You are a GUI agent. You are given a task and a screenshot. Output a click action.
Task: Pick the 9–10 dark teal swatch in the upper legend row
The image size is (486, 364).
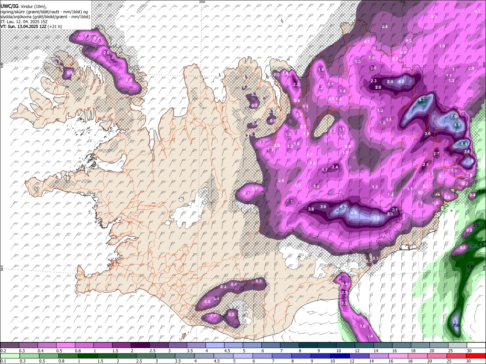(x=327, y=345)
